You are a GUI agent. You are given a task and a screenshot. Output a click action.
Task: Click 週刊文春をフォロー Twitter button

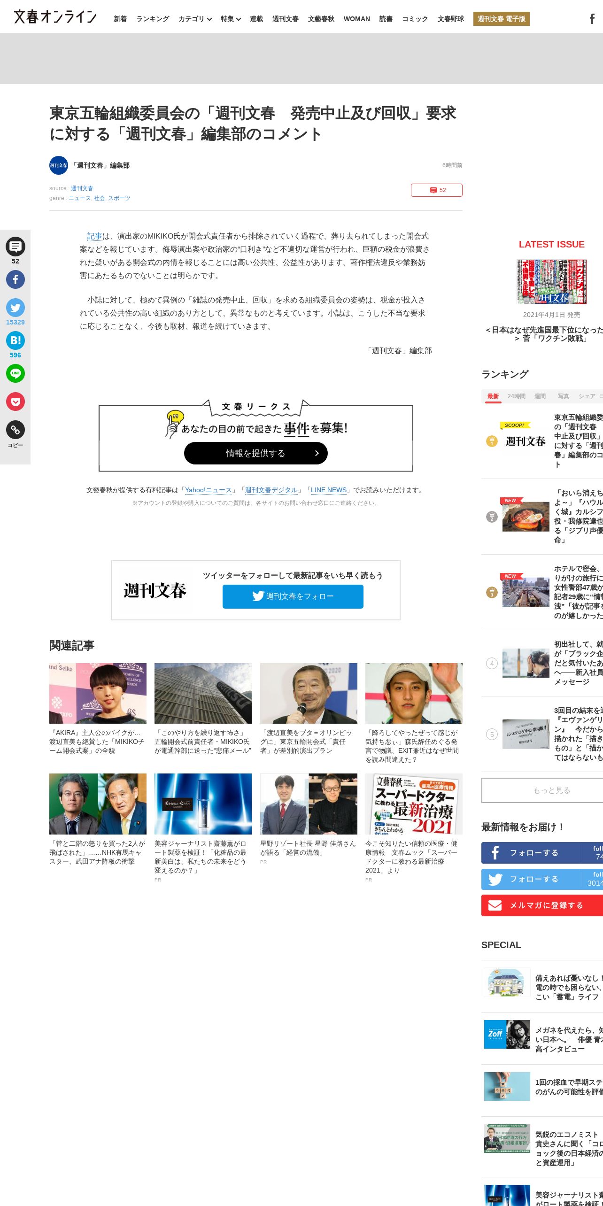coord(293,596)
